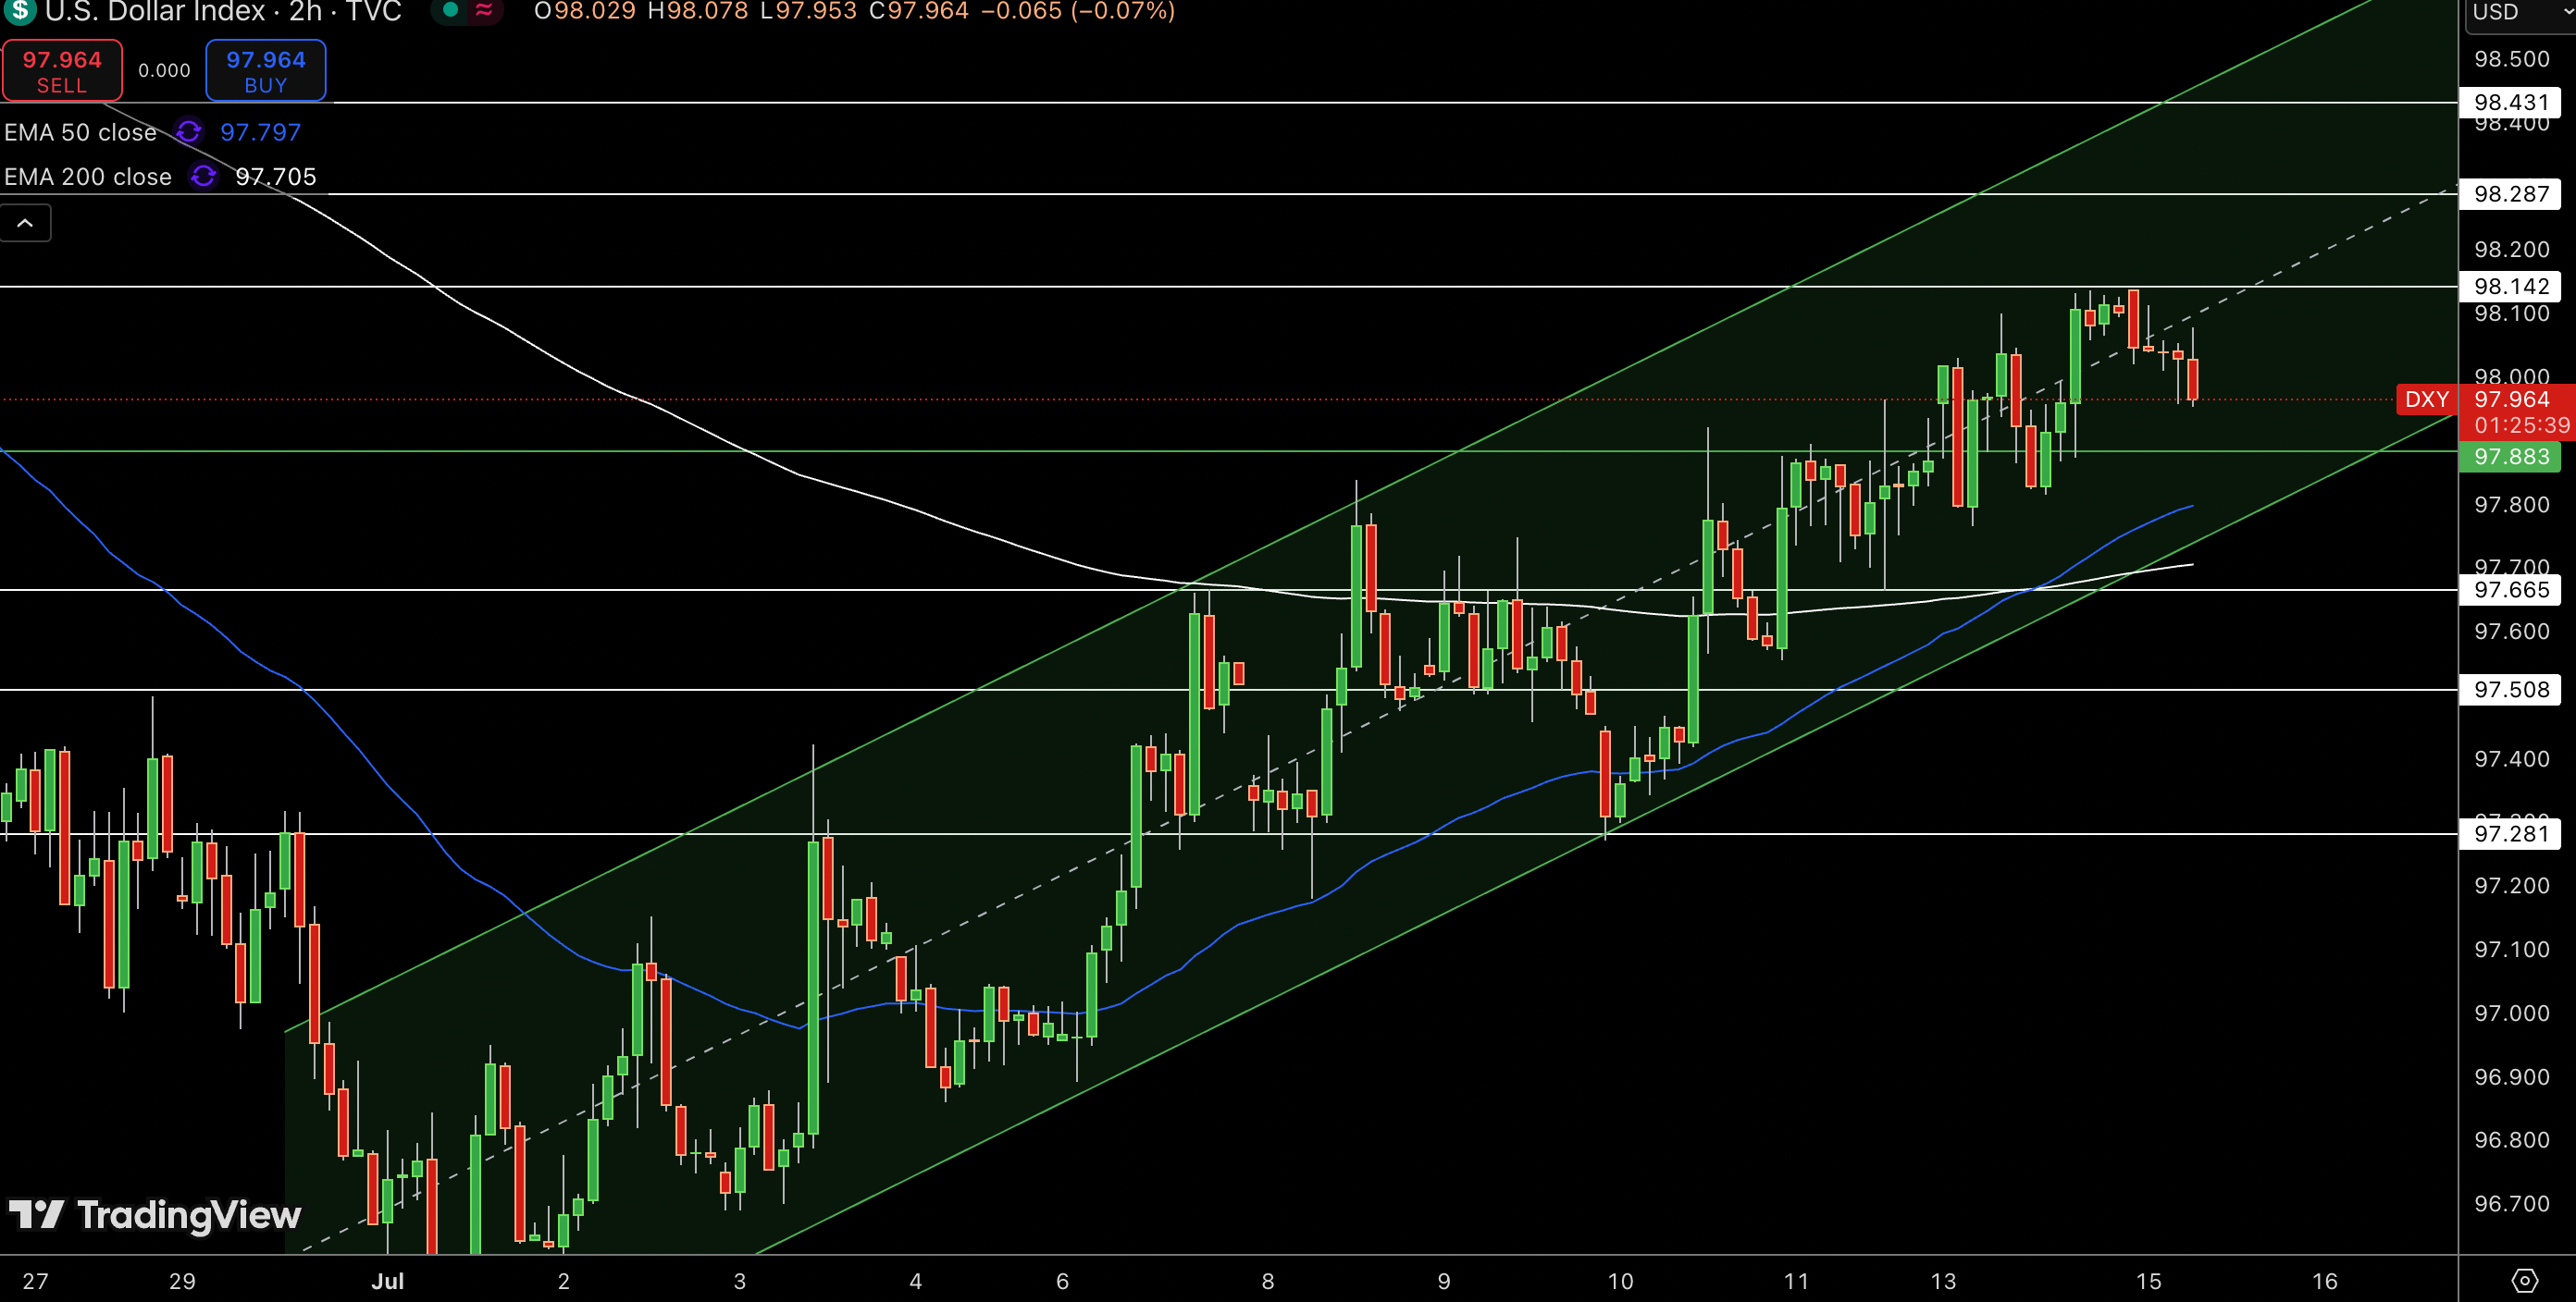Click the 13 date axis label

pos(1943,1281)
